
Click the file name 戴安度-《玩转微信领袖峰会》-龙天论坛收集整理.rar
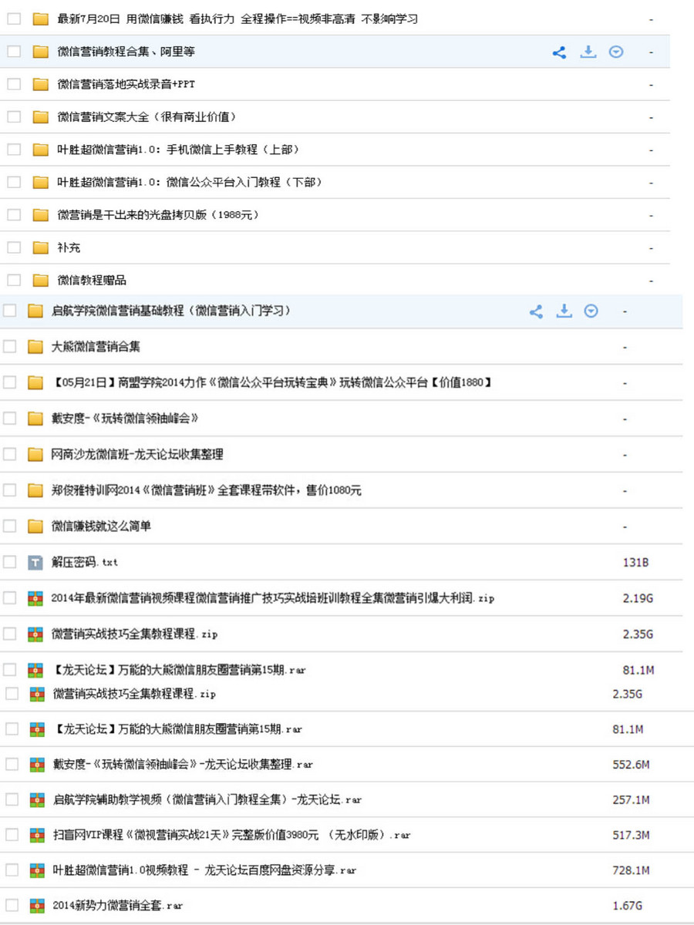[x=185, y=764]
